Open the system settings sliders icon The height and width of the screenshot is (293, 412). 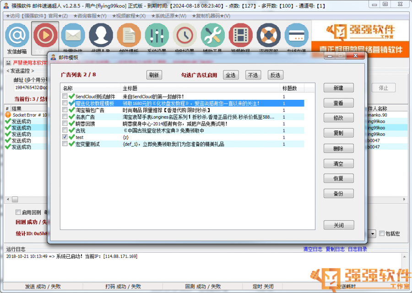[x=157, y=36]
